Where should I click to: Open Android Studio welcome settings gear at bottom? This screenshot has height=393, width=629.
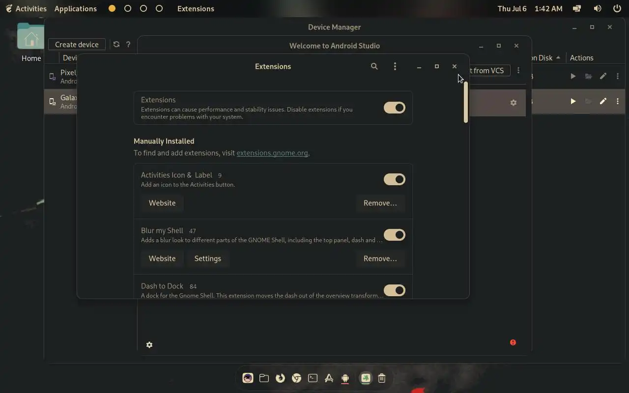149,345
